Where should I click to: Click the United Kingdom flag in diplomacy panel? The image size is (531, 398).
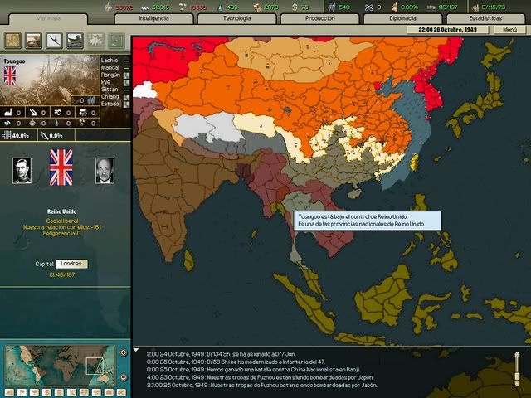[x=61, y=168]
